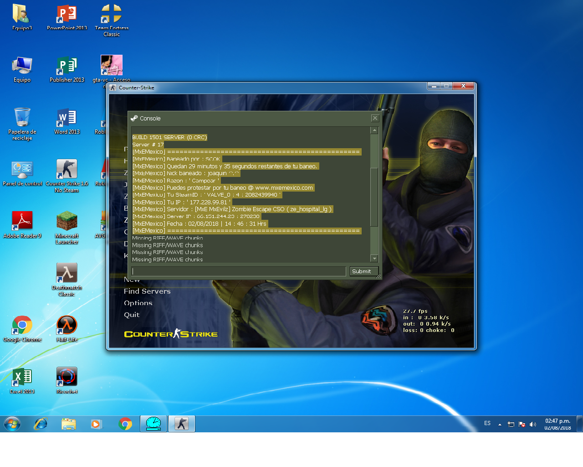Launch Publisher 2013 shortcut
The image size is (583, 467).
(67, 69)
